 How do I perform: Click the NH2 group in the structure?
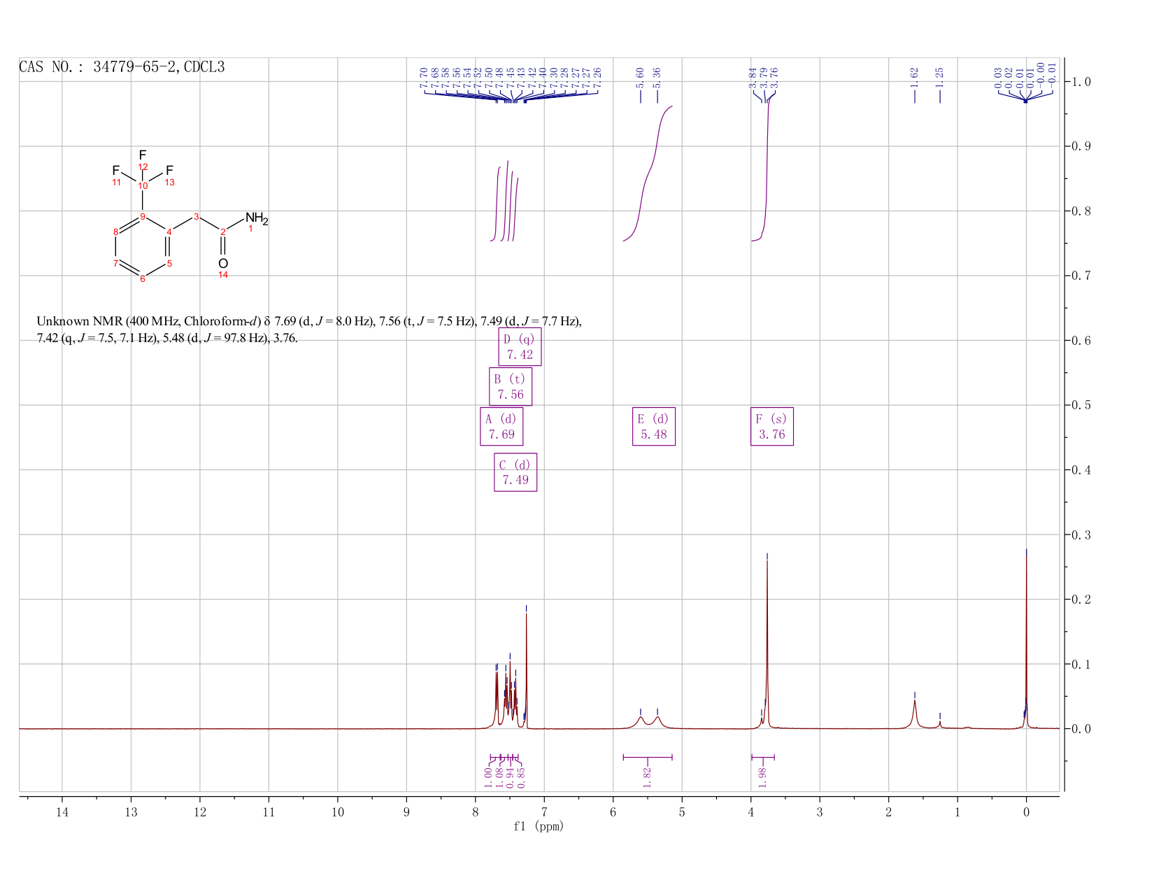(256, 218)
